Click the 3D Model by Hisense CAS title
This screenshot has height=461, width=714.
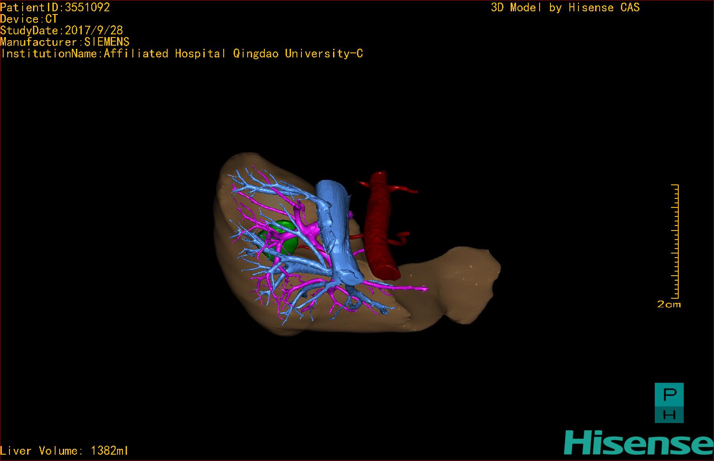[565, 7]
